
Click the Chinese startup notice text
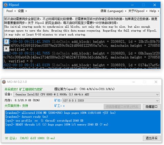81,21
